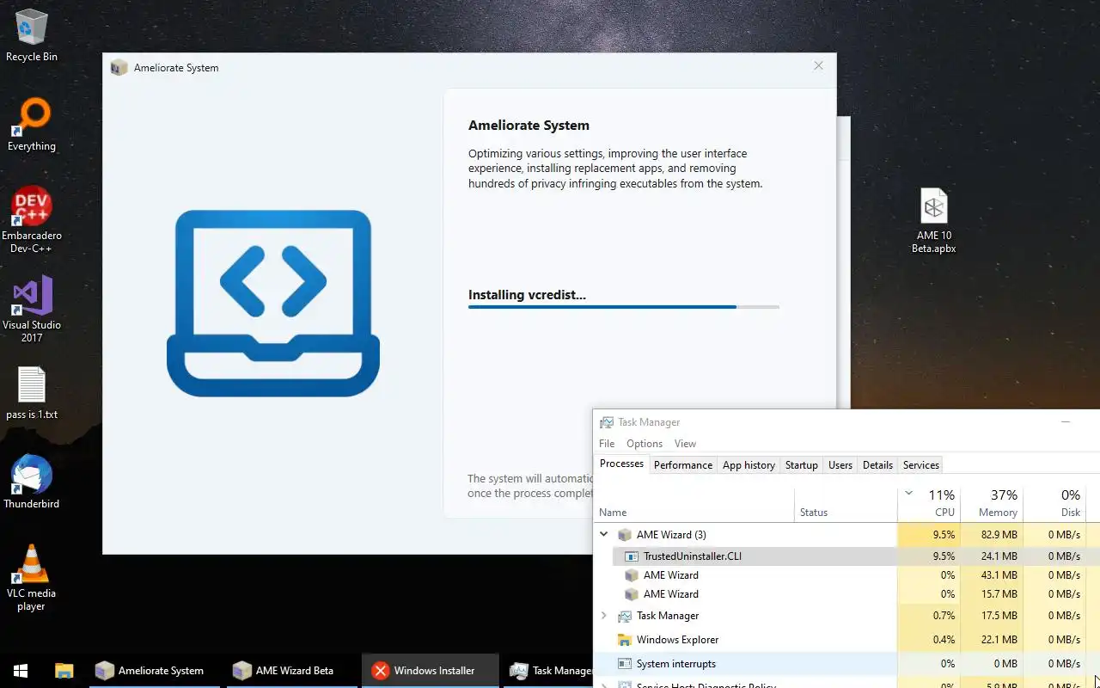Click the Installing vcredist progress bar

tap(624, 307)
